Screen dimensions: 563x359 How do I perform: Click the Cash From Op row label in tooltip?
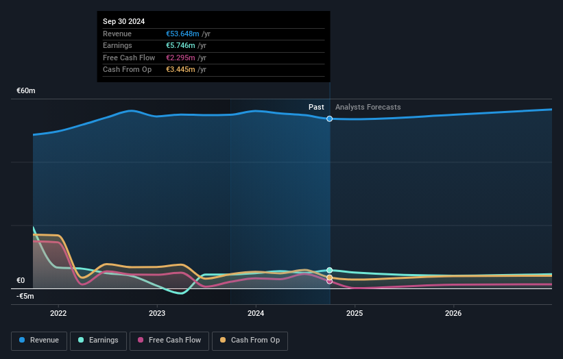pyautogui.click(x=127, y=70)
